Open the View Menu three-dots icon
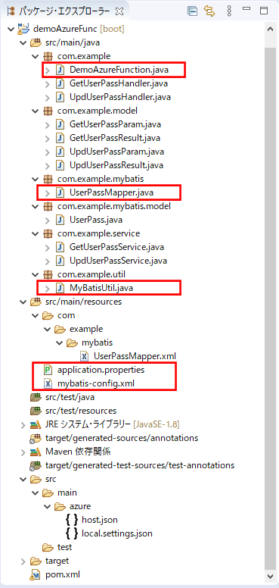The image size is (279, 588). pos(229,11)
